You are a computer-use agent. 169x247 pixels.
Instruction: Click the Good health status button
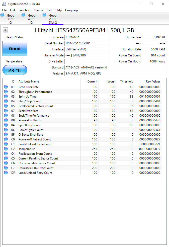[x=15, y=48]
